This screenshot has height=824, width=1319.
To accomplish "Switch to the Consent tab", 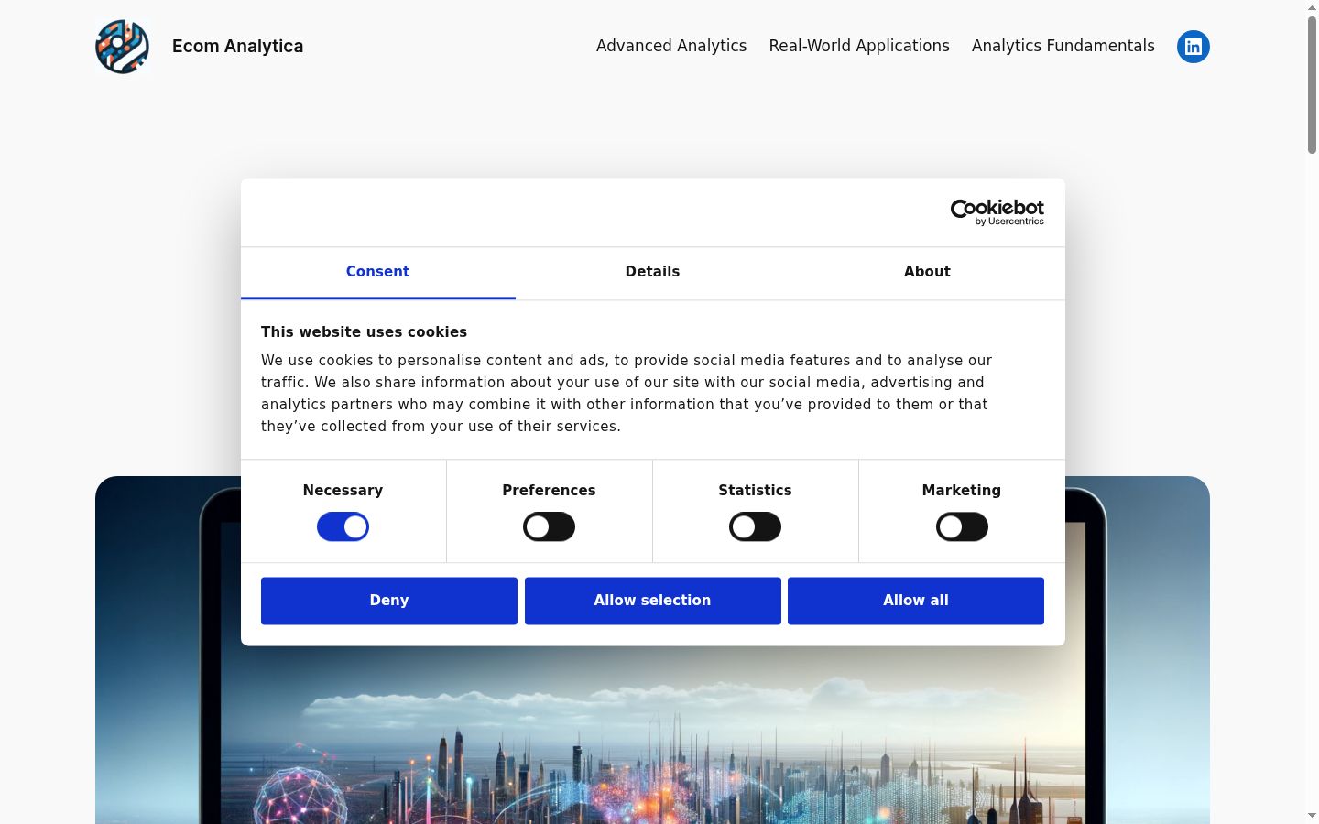I will pos(377,272).
